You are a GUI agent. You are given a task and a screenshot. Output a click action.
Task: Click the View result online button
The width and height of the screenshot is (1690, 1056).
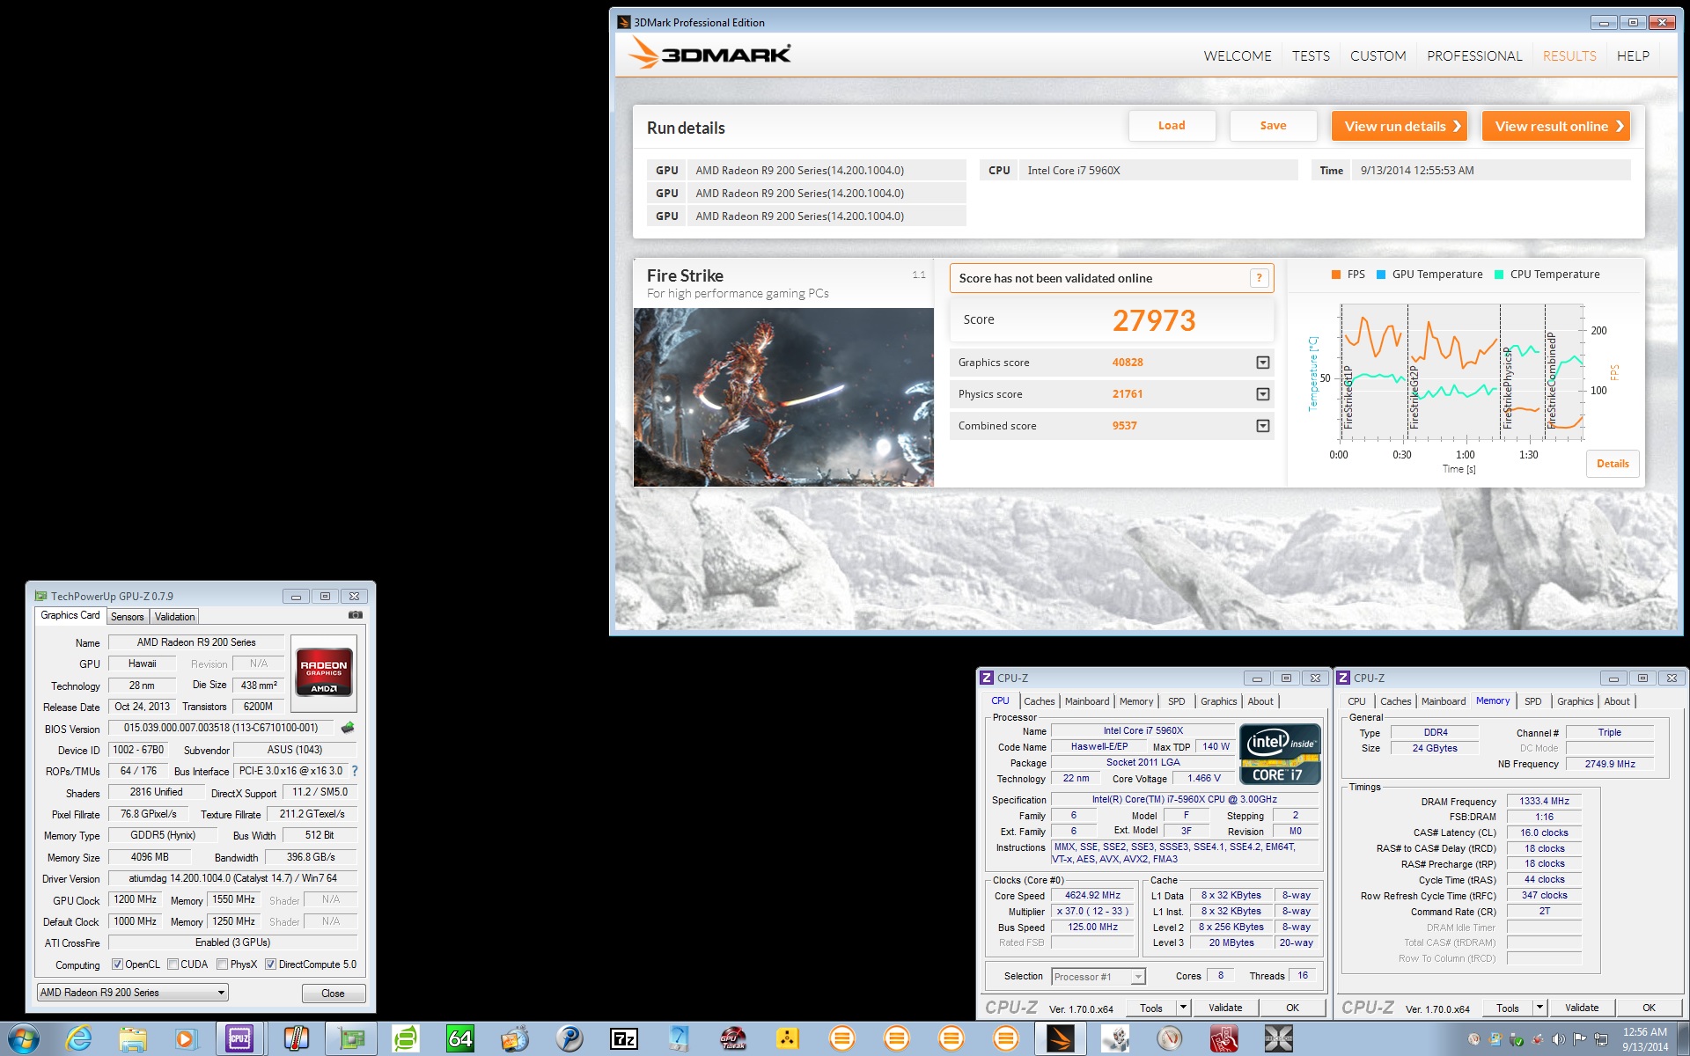pyautogui.click(x=1556, y=126)
